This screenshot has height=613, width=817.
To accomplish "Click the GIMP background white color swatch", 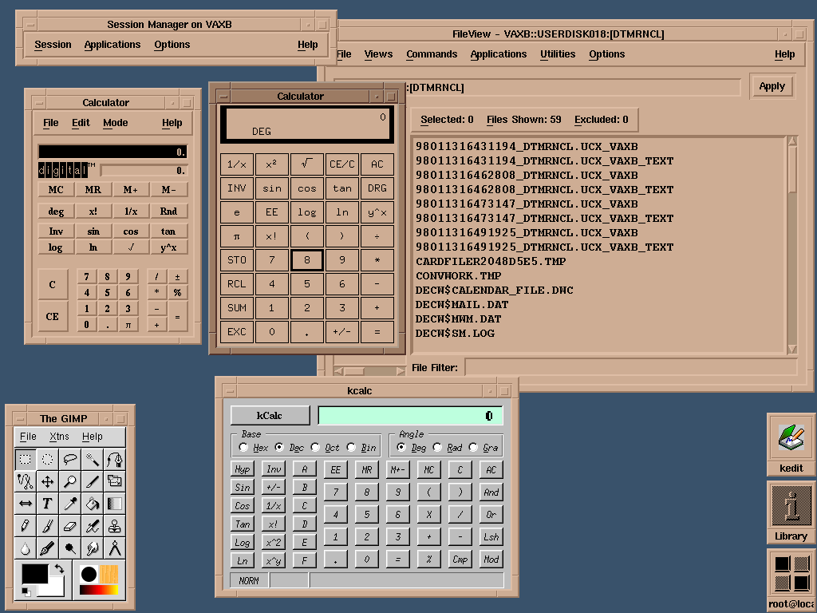I will click(55, 589).
